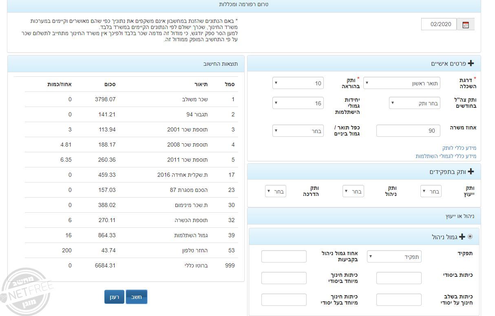Open the ותק ייעוץ dropdown
495x316 pixels.
(x=431, y=191)
